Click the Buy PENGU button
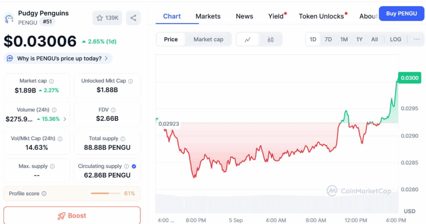 coord(401,14)
